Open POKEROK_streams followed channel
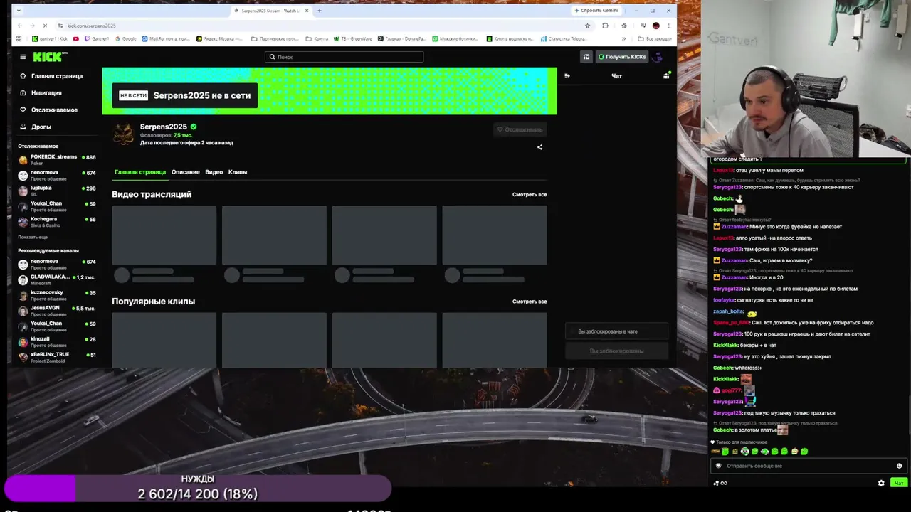This screenshot has width=911, height=512. pyautogui.click(x=57, y=159)
